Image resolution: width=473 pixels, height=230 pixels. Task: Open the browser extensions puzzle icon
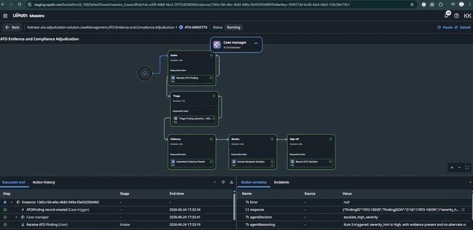tap(441, 5)
